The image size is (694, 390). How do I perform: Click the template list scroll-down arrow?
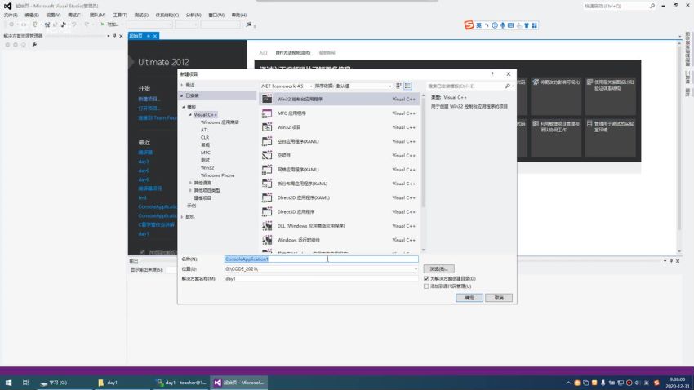tap(423, 250)
